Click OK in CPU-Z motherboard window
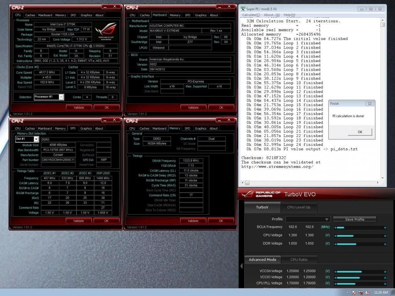Viewport: 395px width, 296px height. (221, 107)
